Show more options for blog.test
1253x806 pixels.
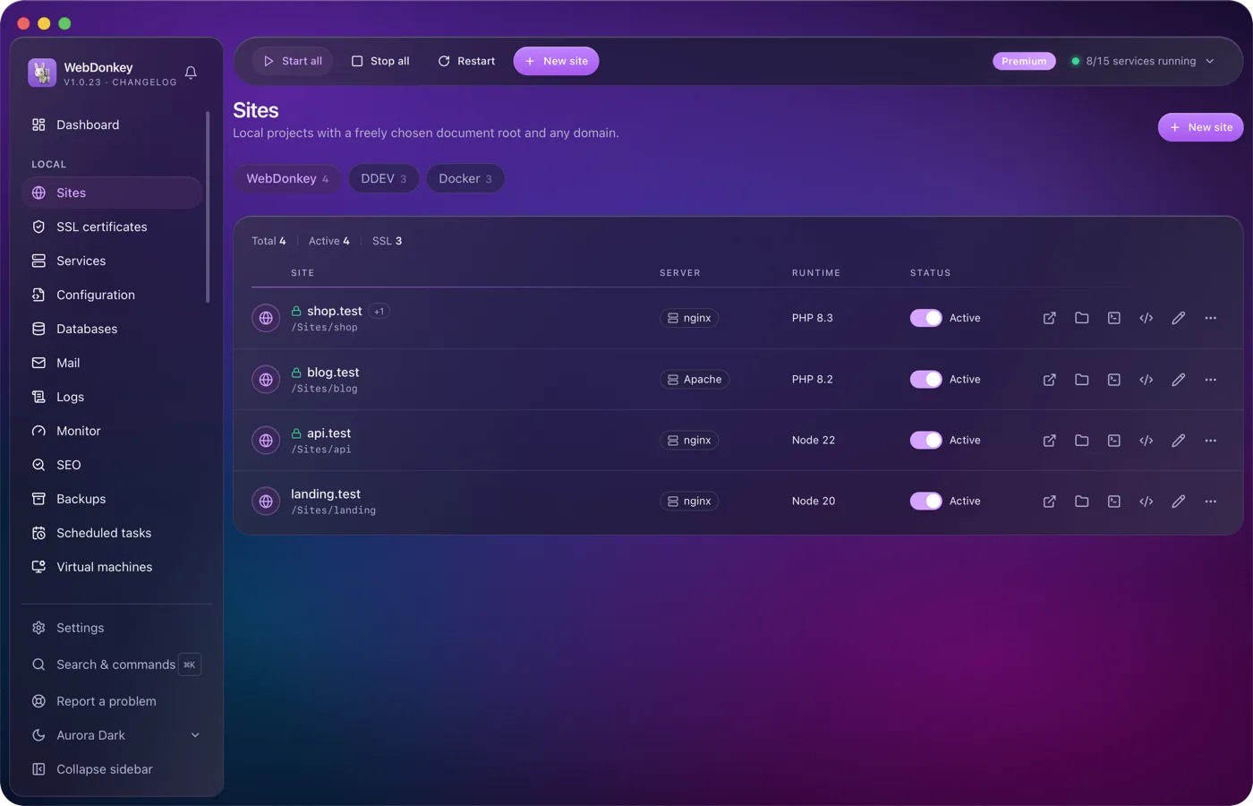pyautogui.click(x=1211, y=380)
